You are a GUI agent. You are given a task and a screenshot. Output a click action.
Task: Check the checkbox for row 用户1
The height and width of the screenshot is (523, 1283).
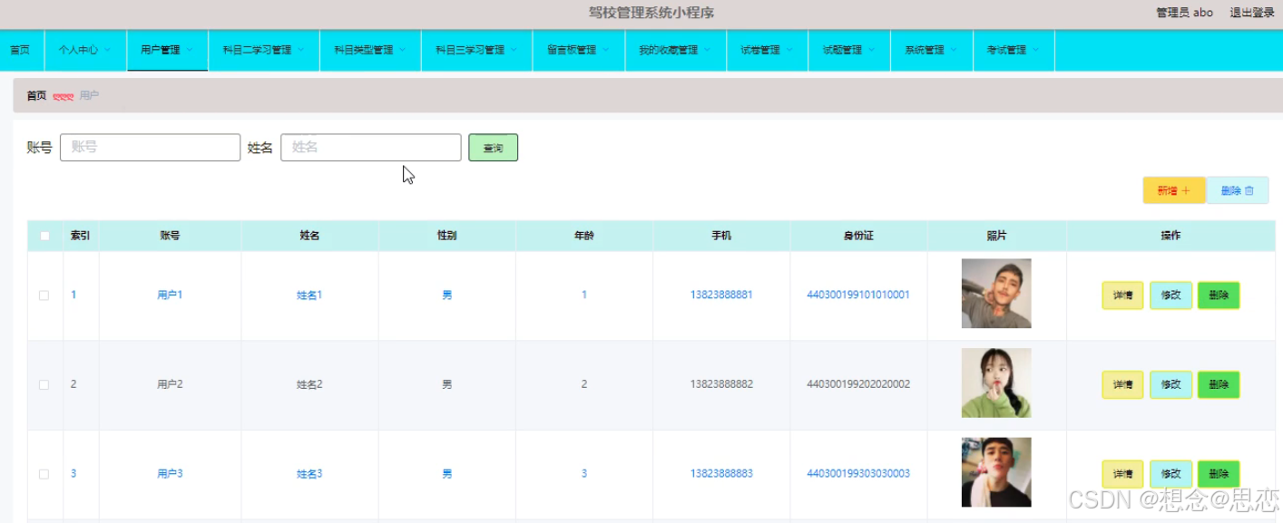point(44,295)
